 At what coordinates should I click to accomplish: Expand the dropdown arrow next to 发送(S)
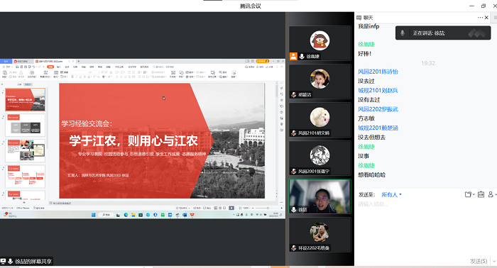pyautogui.click(x=493, y=262)
